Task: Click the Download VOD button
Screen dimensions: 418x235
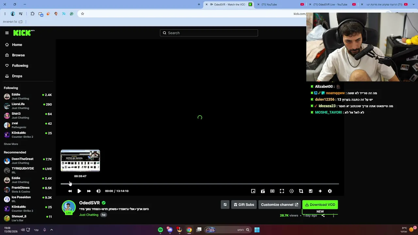Action: tap(320, 205)
